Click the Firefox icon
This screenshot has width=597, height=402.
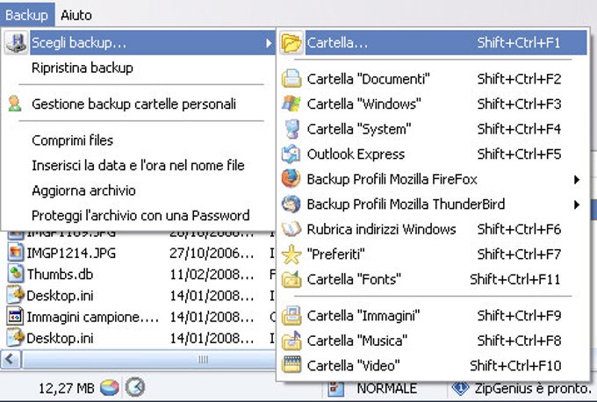click(x=291, y=179)
